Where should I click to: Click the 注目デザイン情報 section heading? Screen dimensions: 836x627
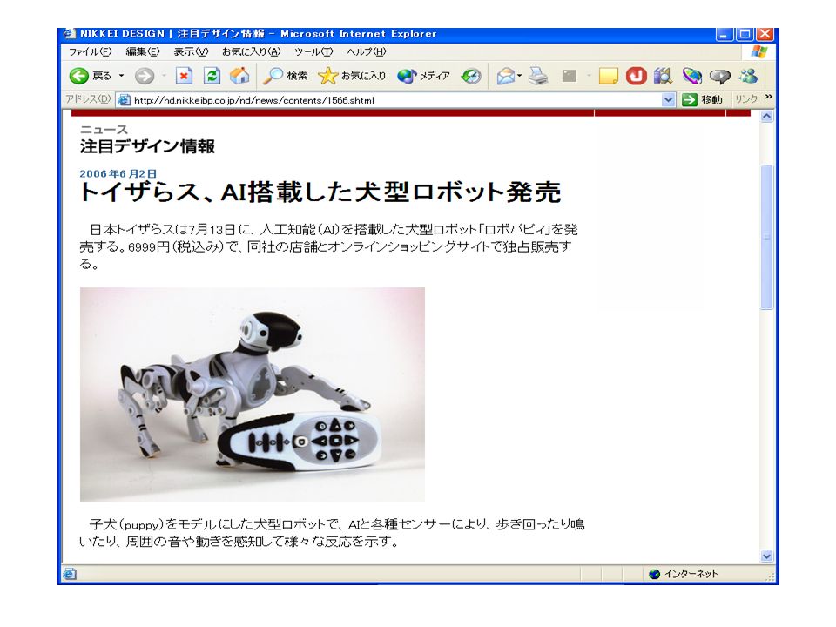147,146
